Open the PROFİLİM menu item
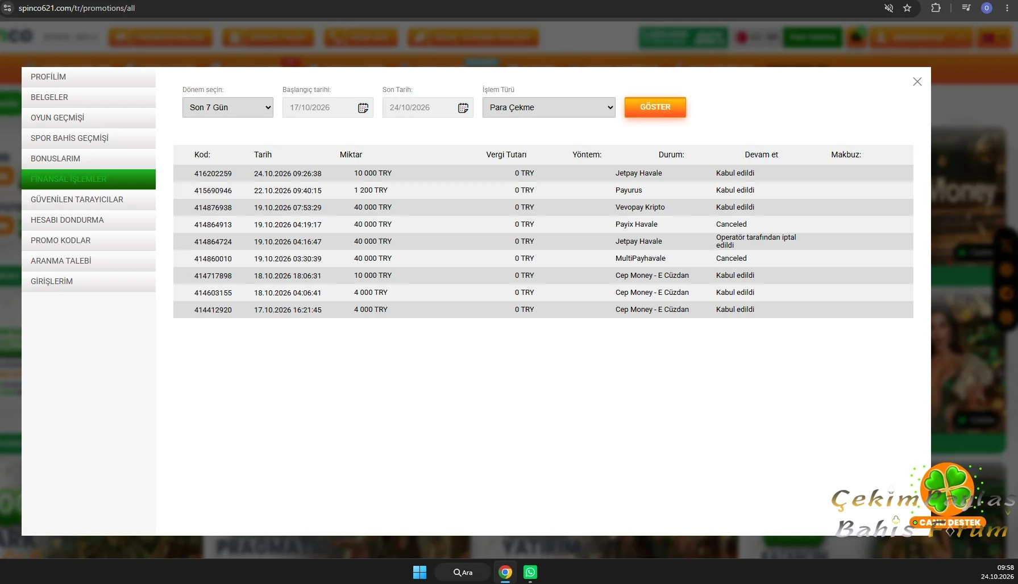 89,77
